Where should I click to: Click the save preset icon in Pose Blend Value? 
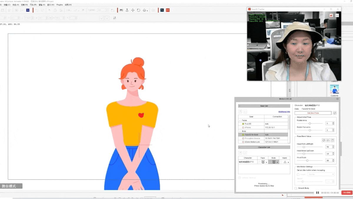tap(333, 140)
